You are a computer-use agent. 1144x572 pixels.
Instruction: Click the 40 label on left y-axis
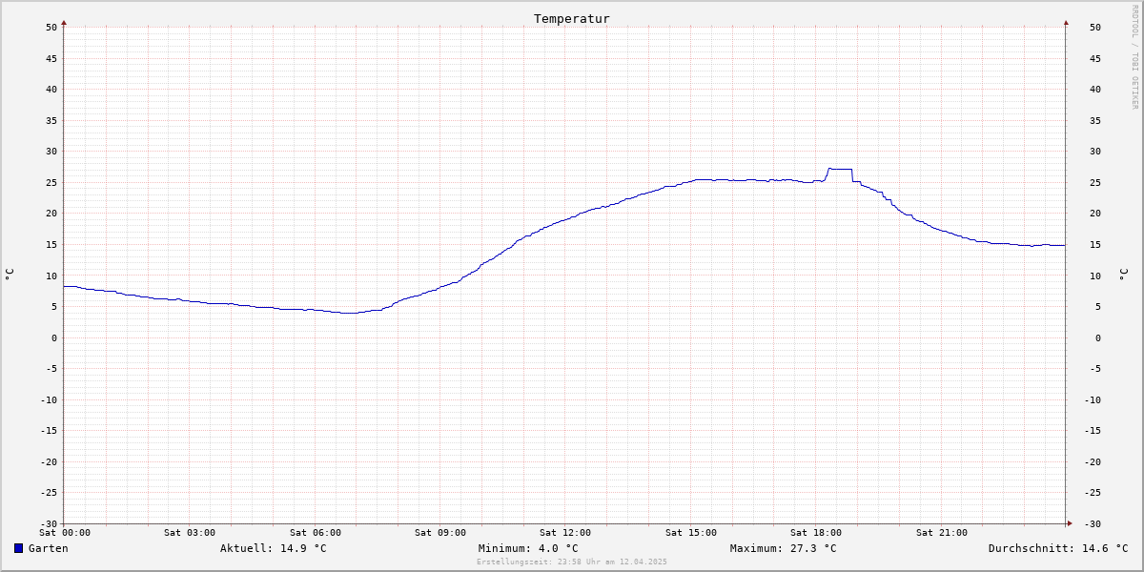[51, 90]
